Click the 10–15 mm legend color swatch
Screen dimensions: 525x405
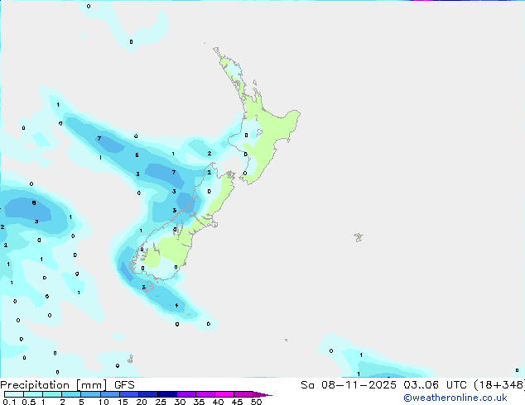109,394
